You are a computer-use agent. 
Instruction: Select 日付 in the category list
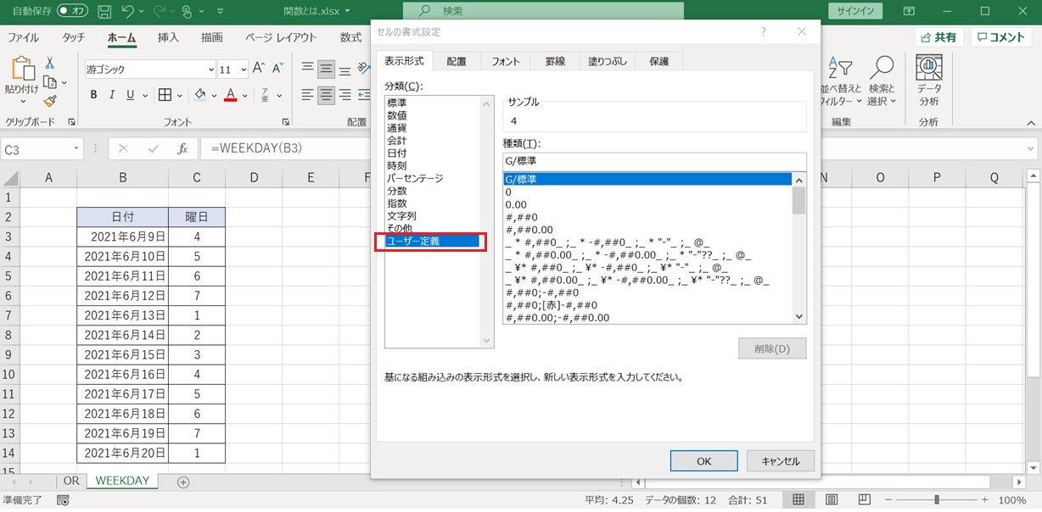click(x=397, y=153)
